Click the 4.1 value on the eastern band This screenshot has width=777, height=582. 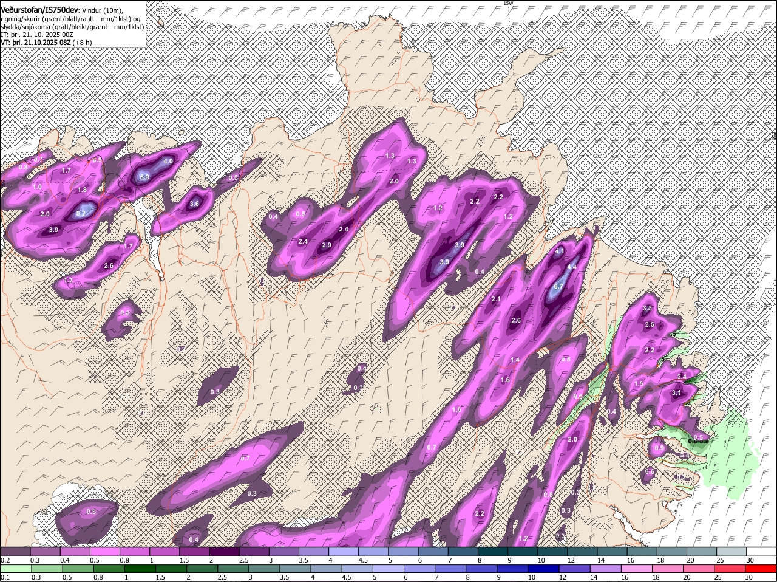tap(560, 251)
